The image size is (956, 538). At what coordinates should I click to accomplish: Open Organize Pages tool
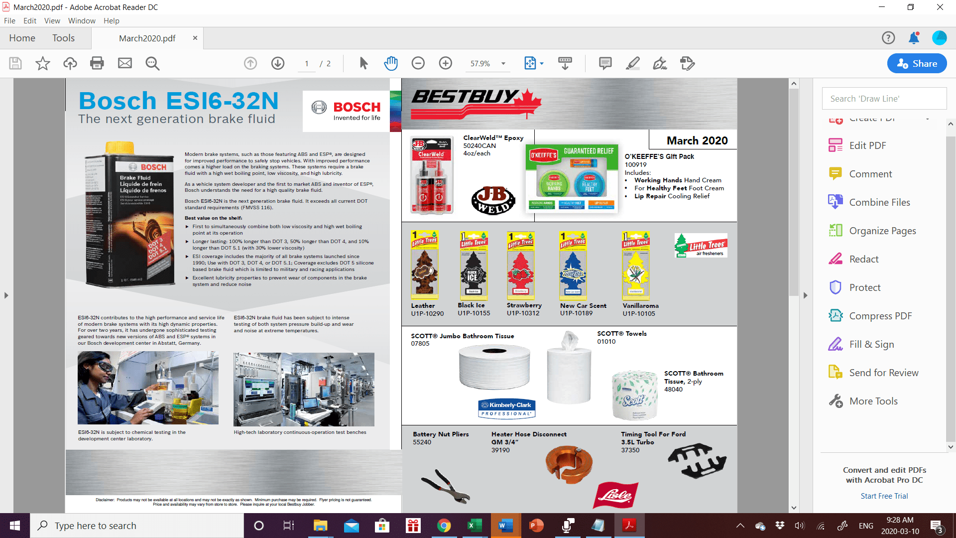(882, 231)
